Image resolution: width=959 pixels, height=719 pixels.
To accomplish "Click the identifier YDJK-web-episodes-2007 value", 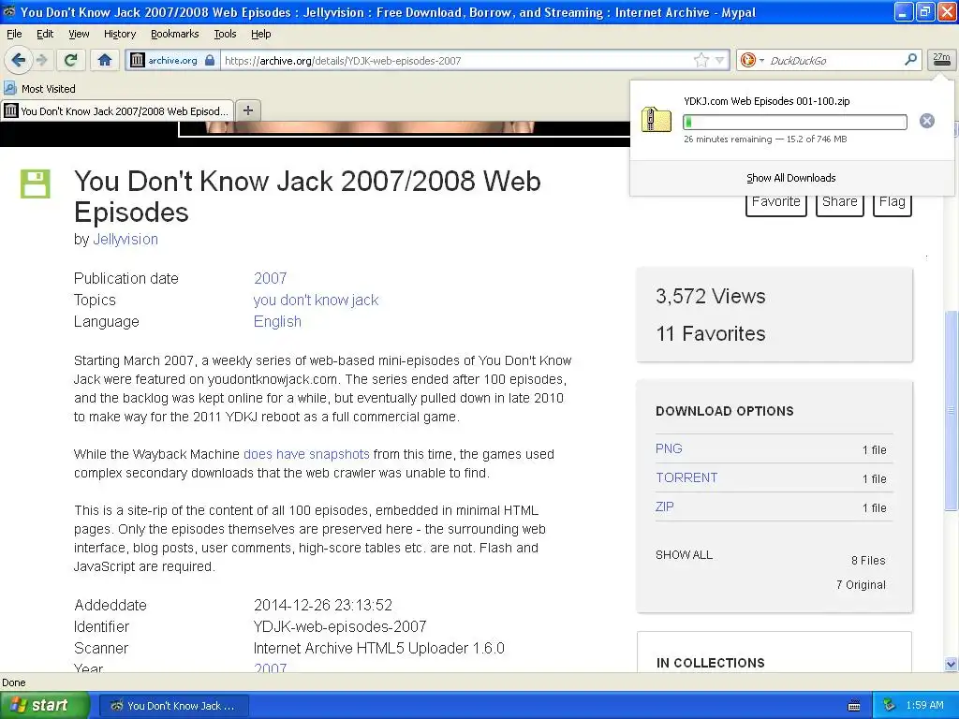I will pos(339,626).
